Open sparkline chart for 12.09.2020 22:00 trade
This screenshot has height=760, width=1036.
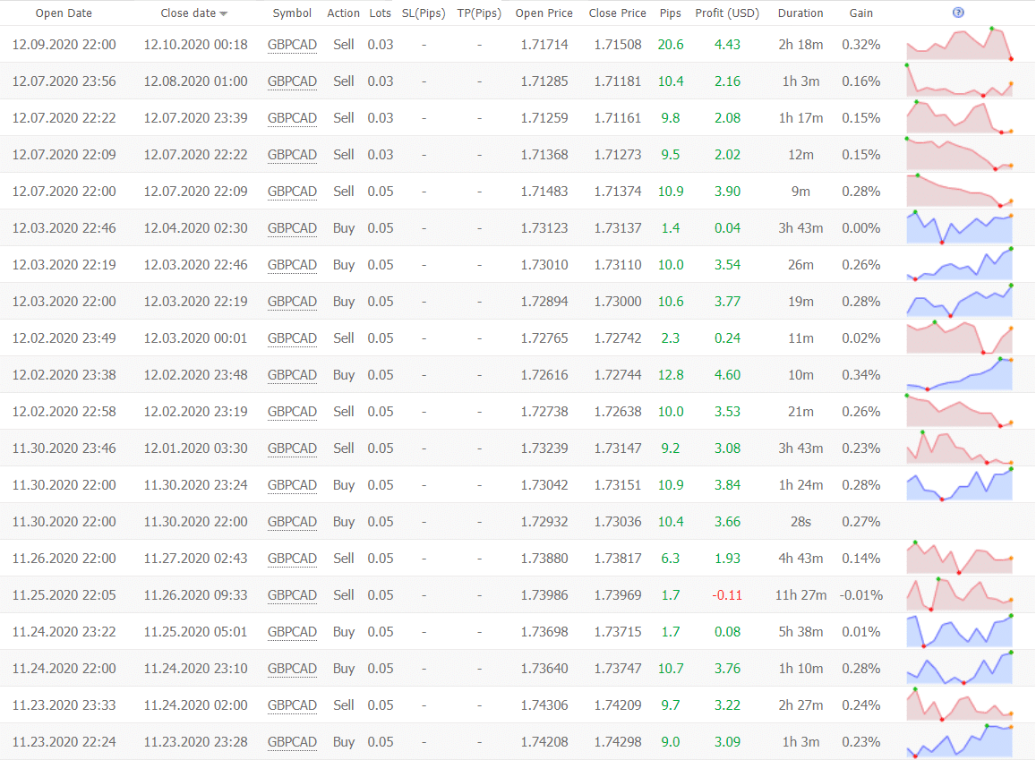pos(959,44)
